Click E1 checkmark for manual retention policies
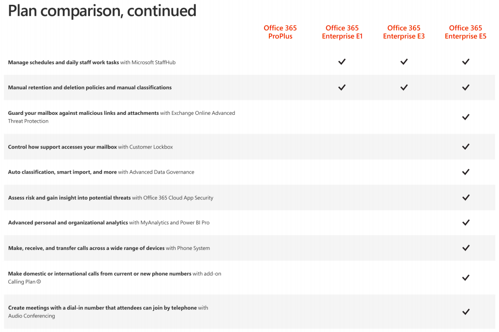Viewport: 499px width, 332px height. (x=342, y=87)
